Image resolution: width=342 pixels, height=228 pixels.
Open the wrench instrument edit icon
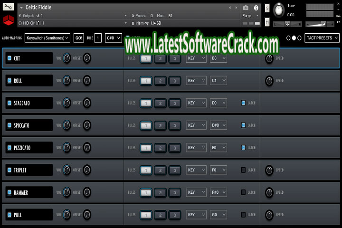click(8, 7)
